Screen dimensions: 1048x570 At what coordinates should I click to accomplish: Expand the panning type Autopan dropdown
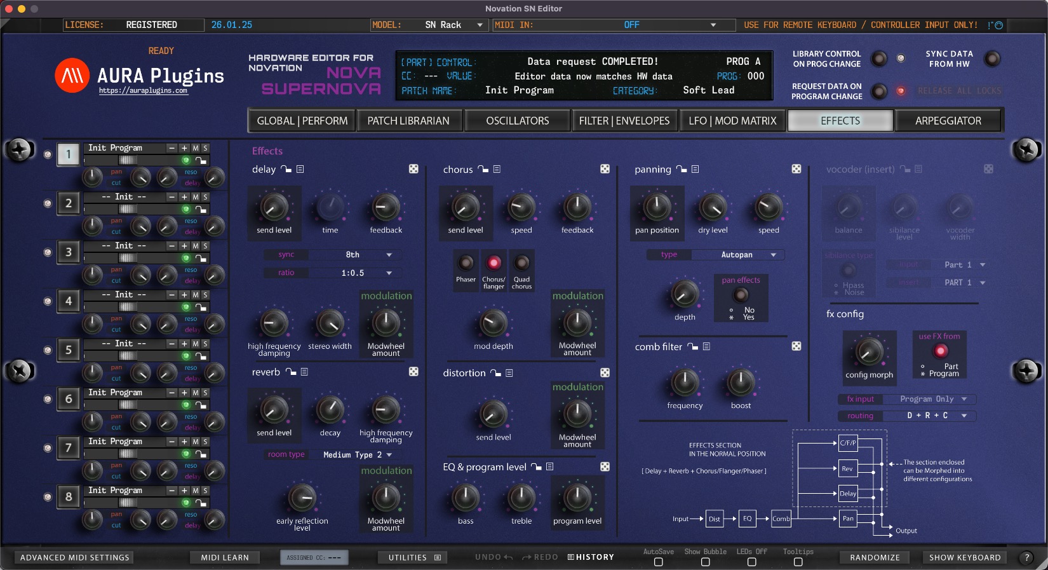tap(773, 255)
